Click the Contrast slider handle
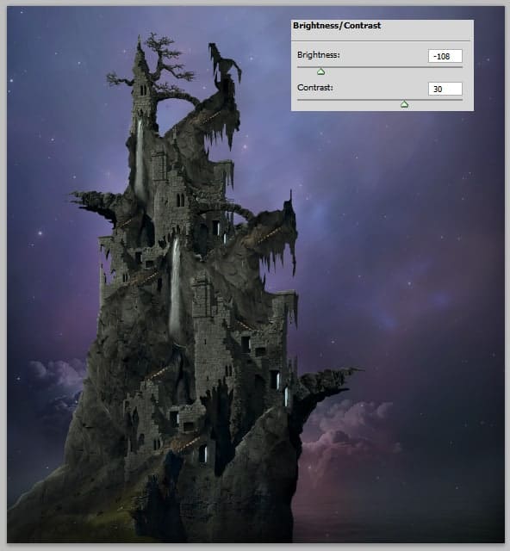Image resolution: width=510 pixels, height=551 pixels. 405,104
